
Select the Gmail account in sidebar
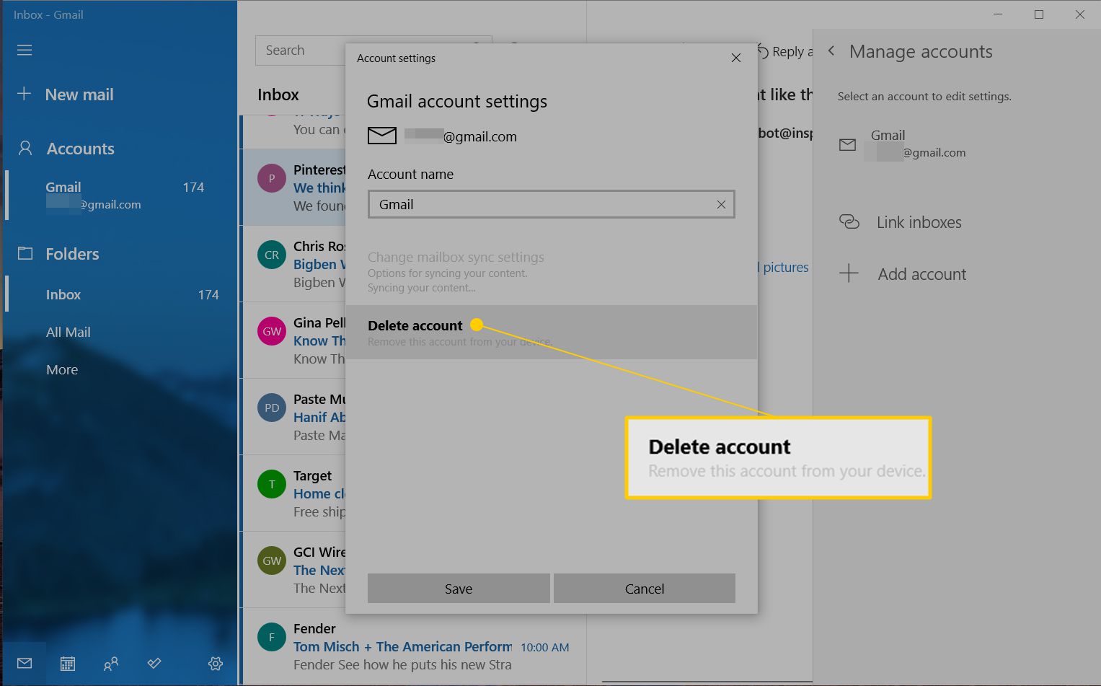[120, 195]
